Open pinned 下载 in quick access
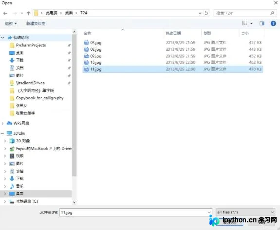Image resolution: width=280 pixels, height=230 pixels. tap(19, 60)
